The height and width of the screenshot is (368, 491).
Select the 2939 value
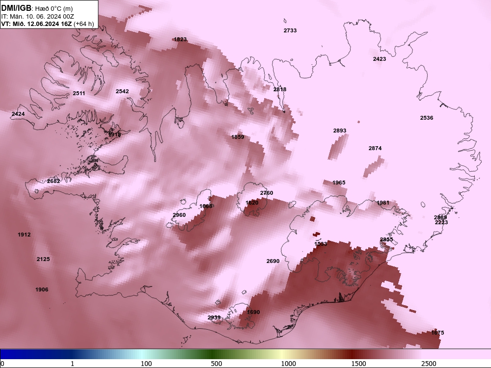coord(214,317)
